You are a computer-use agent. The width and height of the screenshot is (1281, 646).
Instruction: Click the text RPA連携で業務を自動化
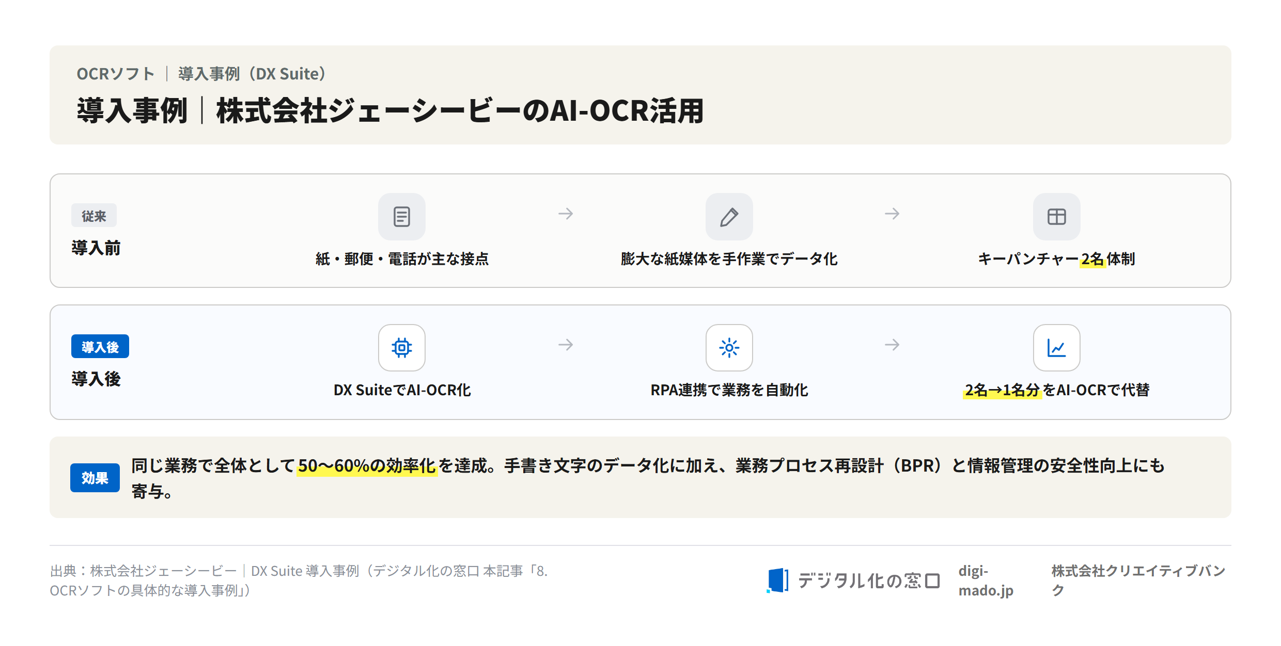(x=729, y=390)
